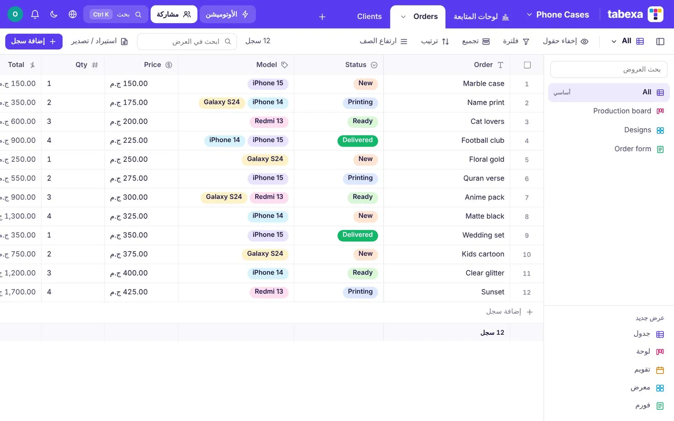
Task: Open filter menu (فلترة)
Action: point(516,41)
